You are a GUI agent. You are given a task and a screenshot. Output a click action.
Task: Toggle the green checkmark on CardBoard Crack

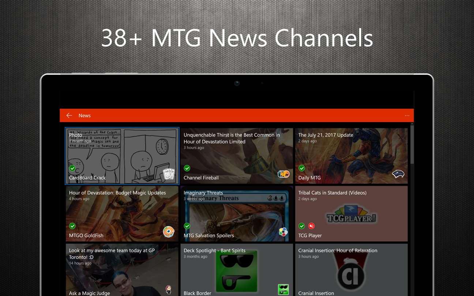click(x=72, y=168)
